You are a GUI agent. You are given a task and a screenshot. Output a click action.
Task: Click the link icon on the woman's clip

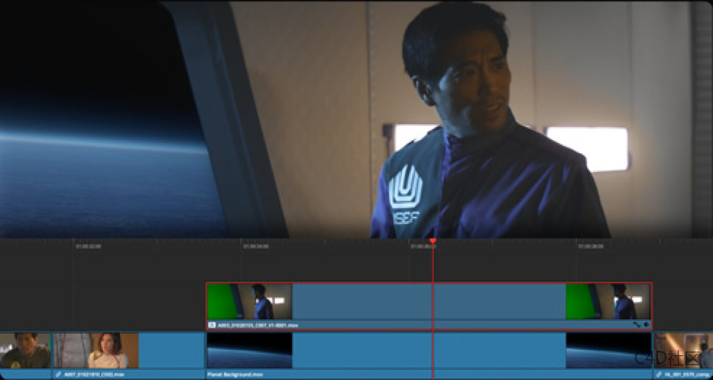[x=58, y=375]
